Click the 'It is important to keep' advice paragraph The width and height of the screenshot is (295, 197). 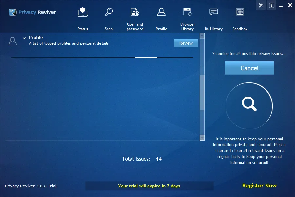coord(249,151)
